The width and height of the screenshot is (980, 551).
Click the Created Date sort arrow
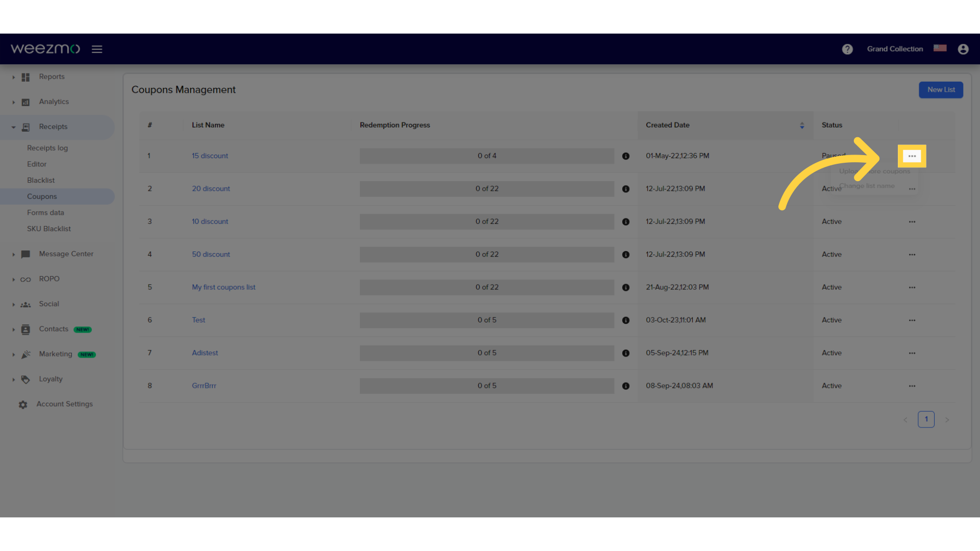802,125
